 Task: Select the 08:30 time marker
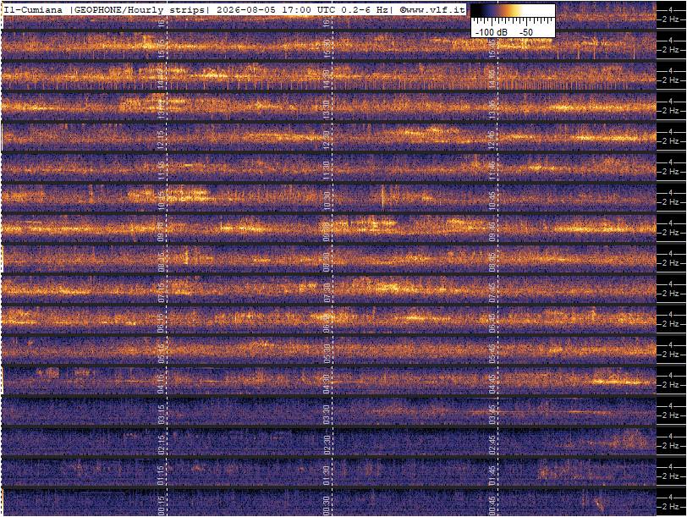coord(327,262)
